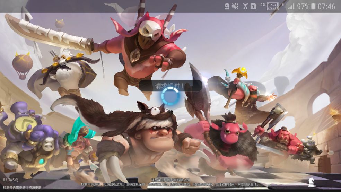Tap the full battery icon
Screen dimensions: 341x192
pyautogui.click(x=313, y=6)
